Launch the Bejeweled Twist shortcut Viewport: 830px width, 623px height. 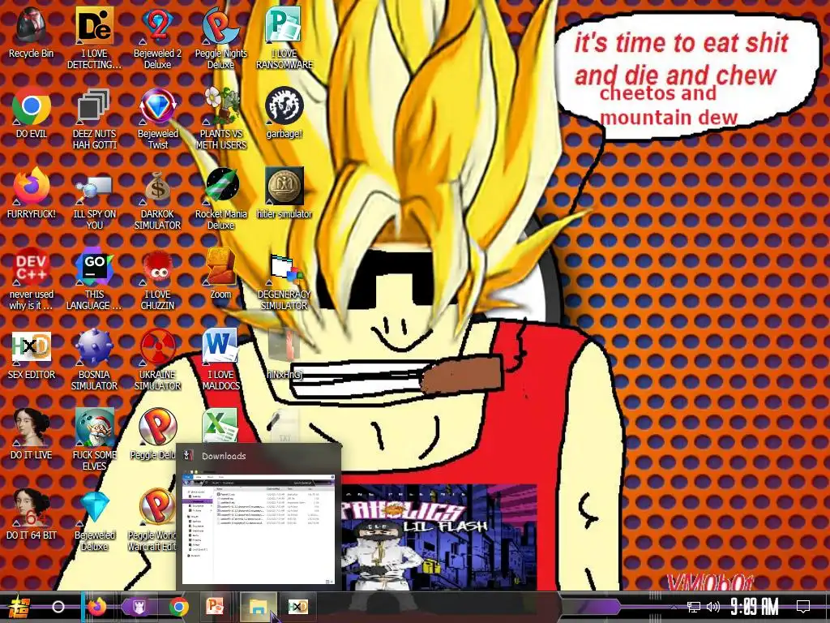click(157, 118)
